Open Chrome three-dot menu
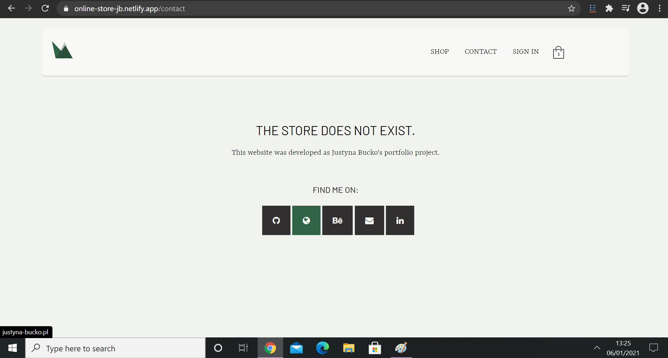Screen dimensions: 668x358 coord(660,8)
